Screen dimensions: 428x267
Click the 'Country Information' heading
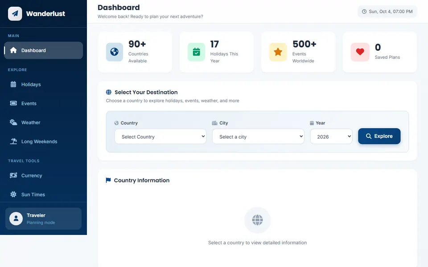(x=142, y=180)
